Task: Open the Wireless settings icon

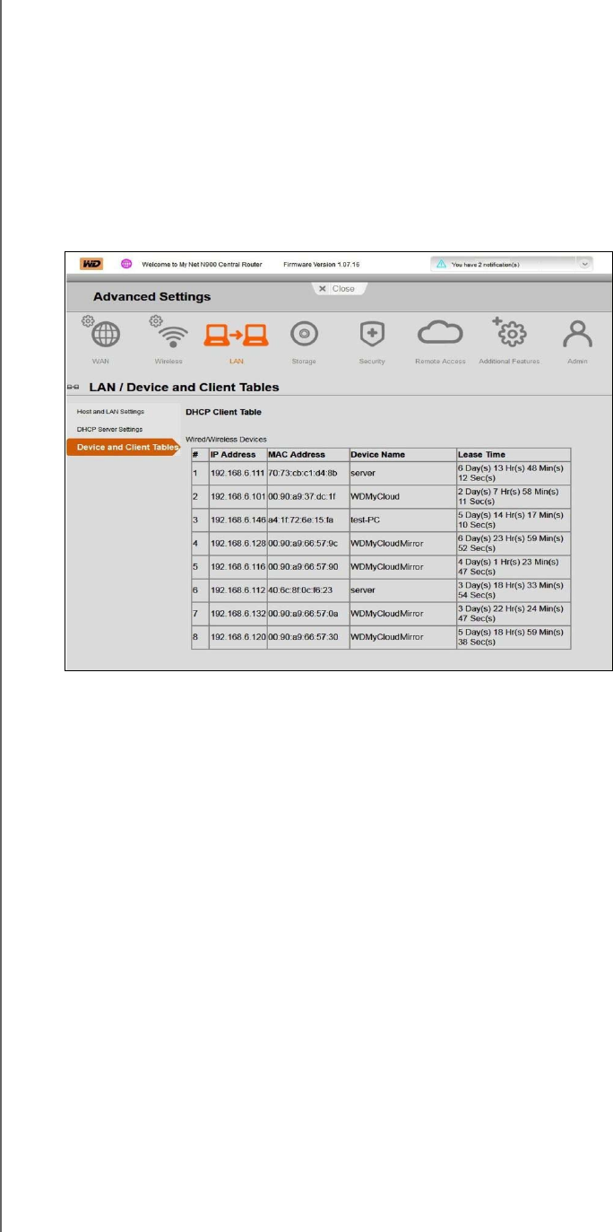Action: pos(168,333)
